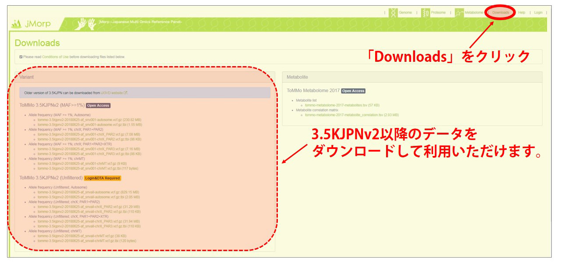Download snvall-autosome.vcf.gz (829.15 MB)
The height and width of the screenshot is (262, 561).
89,192
